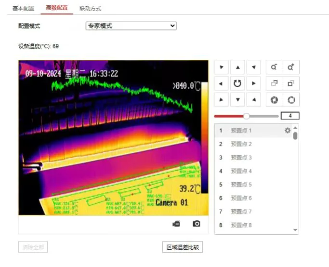Open the 联动方式 tab

click(x=90, y=8)
